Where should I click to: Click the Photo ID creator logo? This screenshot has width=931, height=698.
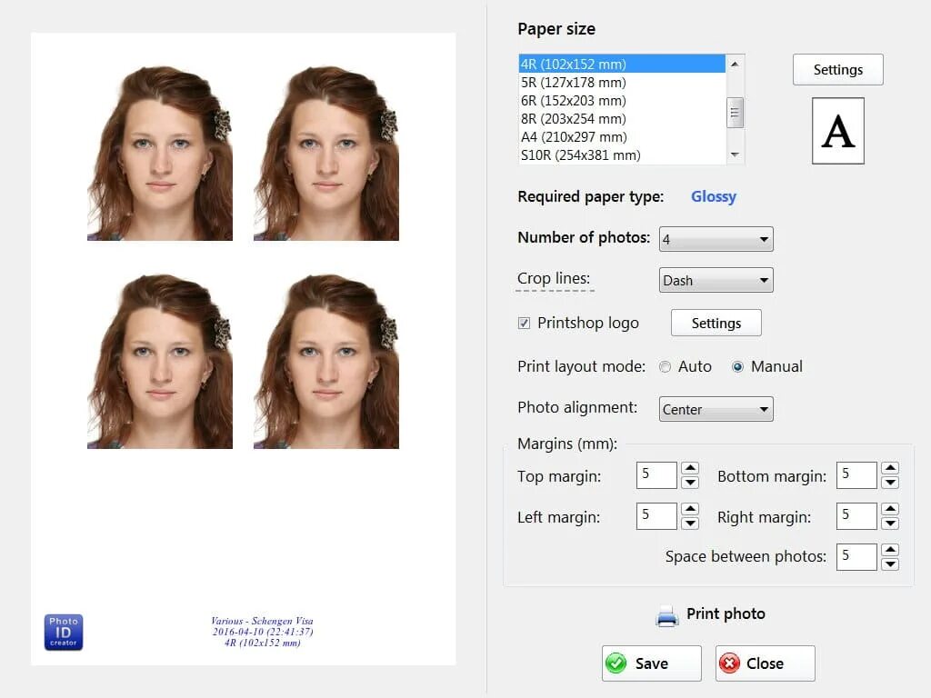click(x=64, y=633)
